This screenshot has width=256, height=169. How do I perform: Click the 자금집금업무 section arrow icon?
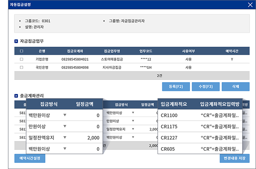16,41
